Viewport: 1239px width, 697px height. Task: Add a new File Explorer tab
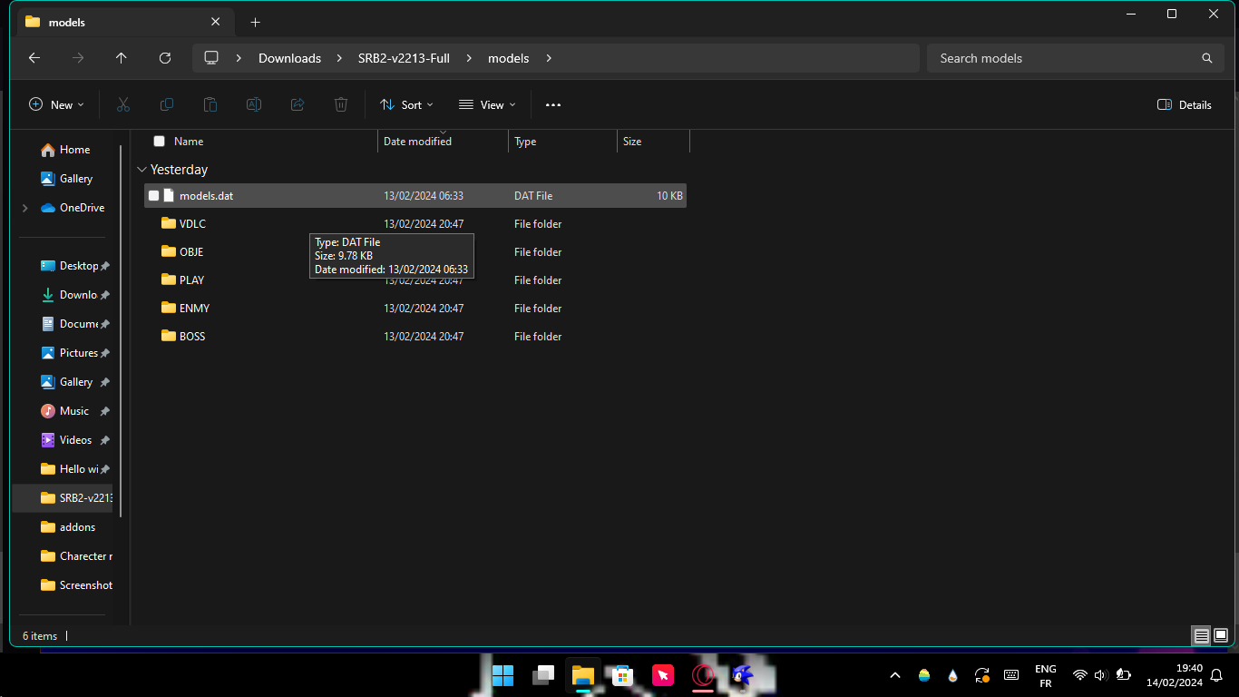click(256, 22)
